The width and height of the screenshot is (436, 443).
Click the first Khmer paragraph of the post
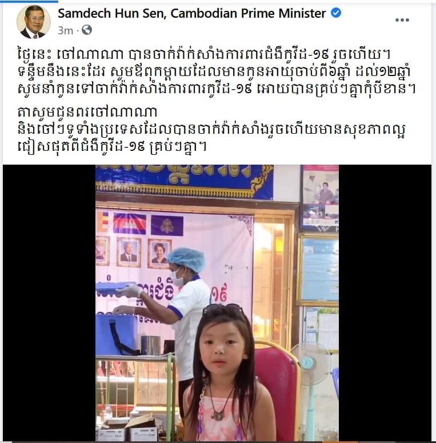(x=217, y=72)
